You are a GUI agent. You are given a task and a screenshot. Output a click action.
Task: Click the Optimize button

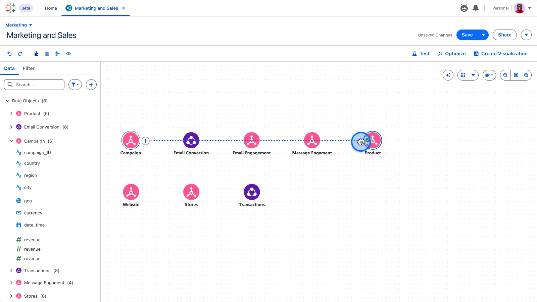coord(452,54)
